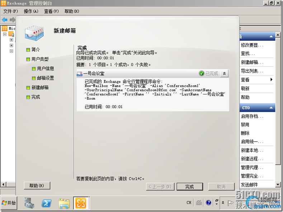Click 启用存档... action under CTO
Screen dimensions: 283x212
[252, 116]
